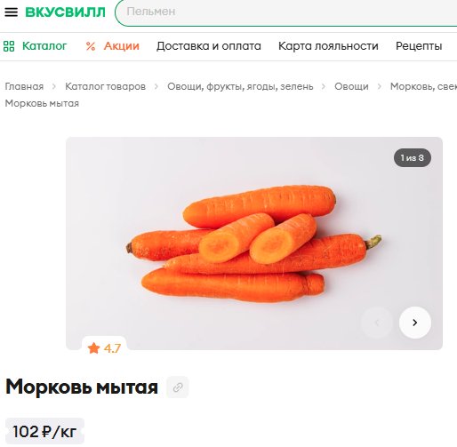Image resolution: width=457 pixels, height=447 pixels.
Task: Open Карта лояльности page
Action: pyautogui.click(x=328, y=46)
